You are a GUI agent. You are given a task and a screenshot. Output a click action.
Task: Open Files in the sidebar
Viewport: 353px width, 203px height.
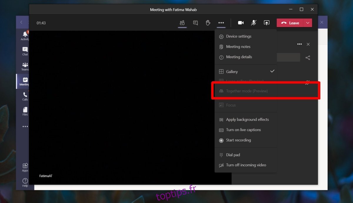coord(25,111)
